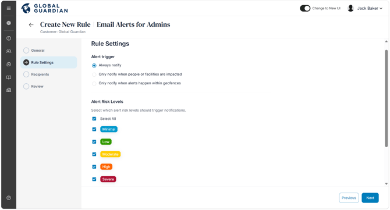Viewport: 390px width, 210px height.
Task: Open the hamburger menu in sidebar
Action: (x=9, y=8)
